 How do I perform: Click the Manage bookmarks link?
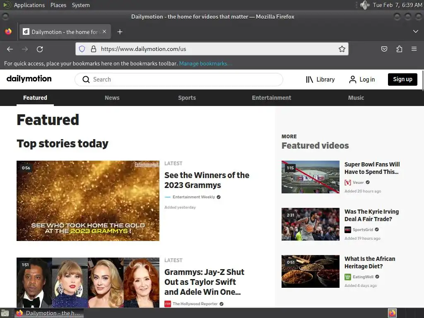pyautogui.click(x=205, y=63)
